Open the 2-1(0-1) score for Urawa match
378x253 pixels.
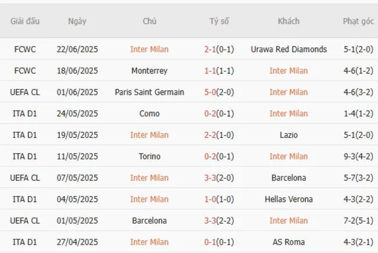click(219, 49)
